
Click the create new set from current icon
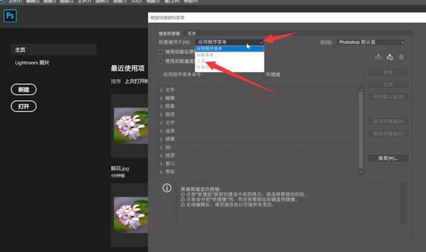coord(390,57)
